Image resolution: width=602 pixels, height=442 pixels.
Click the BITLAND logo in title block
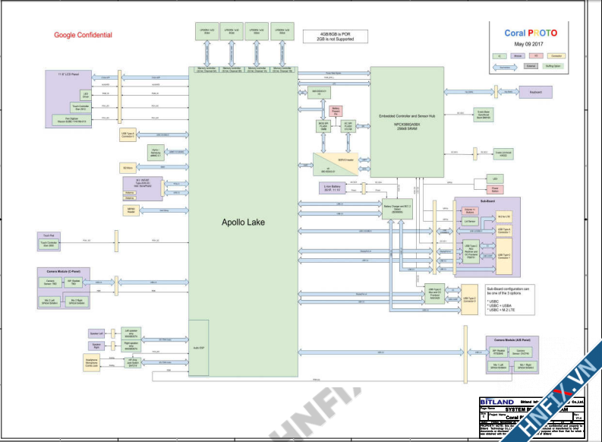pyautogui.click(x=497, y=402)
